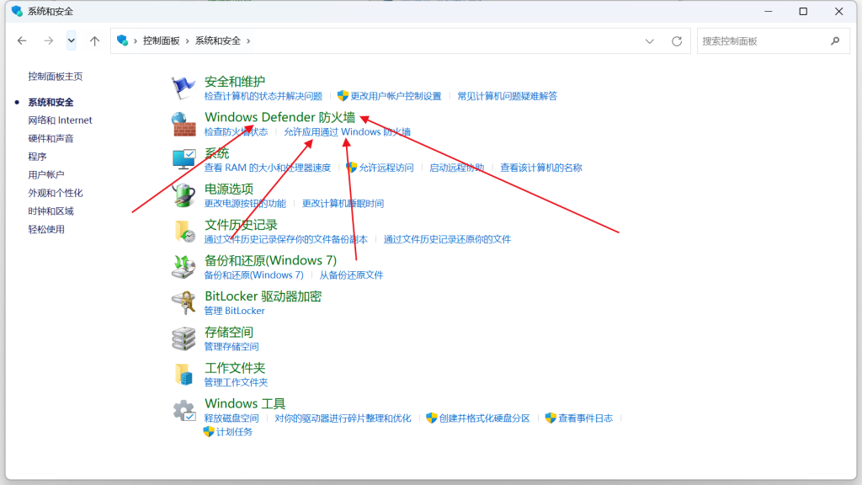Open the 安全和维护 heading
Screen dimensions: 862x485
click(235, 82)
